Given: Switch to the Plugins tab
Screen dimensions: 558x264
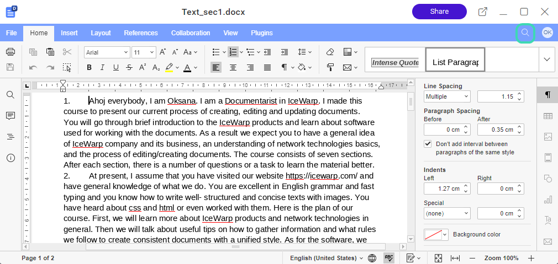Looking at the screenshot, I should click(262, 33).
